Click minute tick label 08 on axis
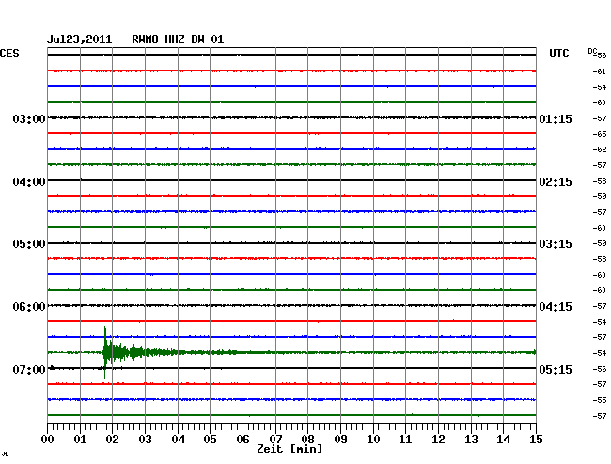The height and width of the screenshot is (464, 611). tap(307, 440)
